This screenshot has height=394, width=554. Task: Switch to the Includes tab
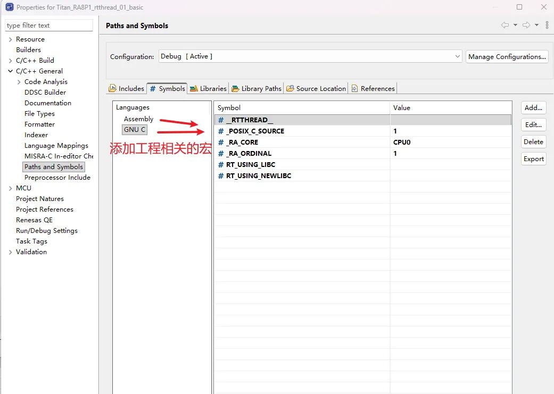click(x=127, y=89)
